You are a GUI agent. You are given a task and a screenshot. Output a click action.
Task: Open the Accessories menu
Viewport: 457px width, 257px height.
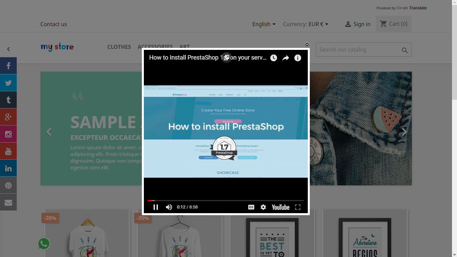pyautogui.click(x=155, y=47)
